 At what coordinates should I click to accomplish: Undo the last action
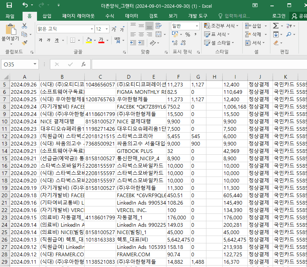pos(25,5)
